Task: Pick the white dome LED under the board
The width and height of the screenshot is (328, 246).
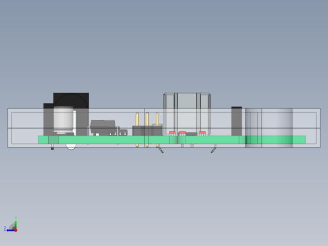Action: 71,146
